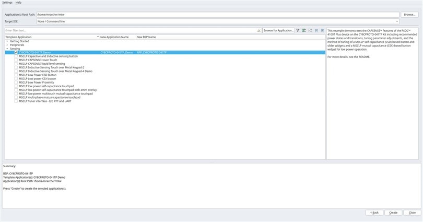Click Template Application column sort arrow

pos(98,37)
